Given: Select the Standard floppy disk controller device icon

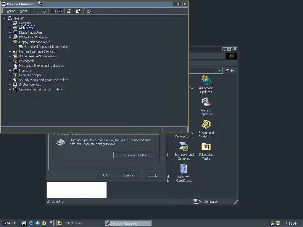Looking at the screenshot, I should (21, 47).
